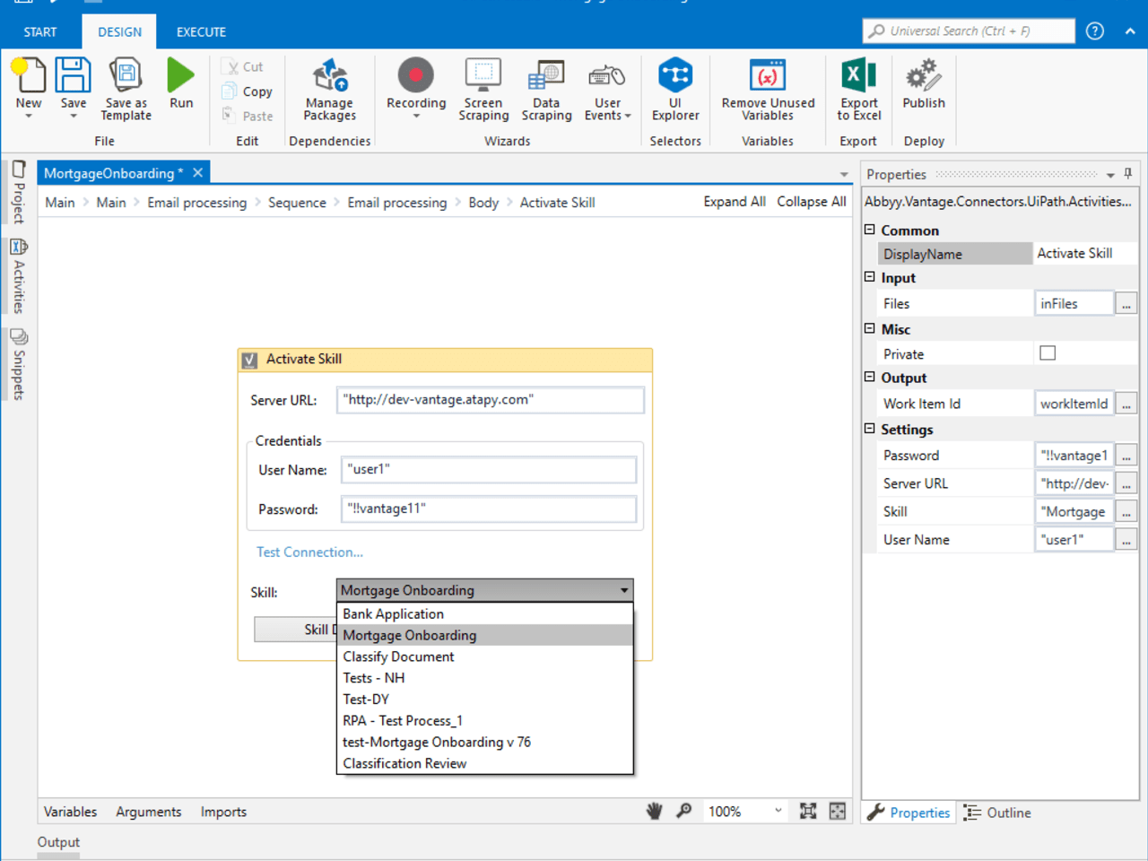Select Classification Review skill option

(x=485, y=763)
